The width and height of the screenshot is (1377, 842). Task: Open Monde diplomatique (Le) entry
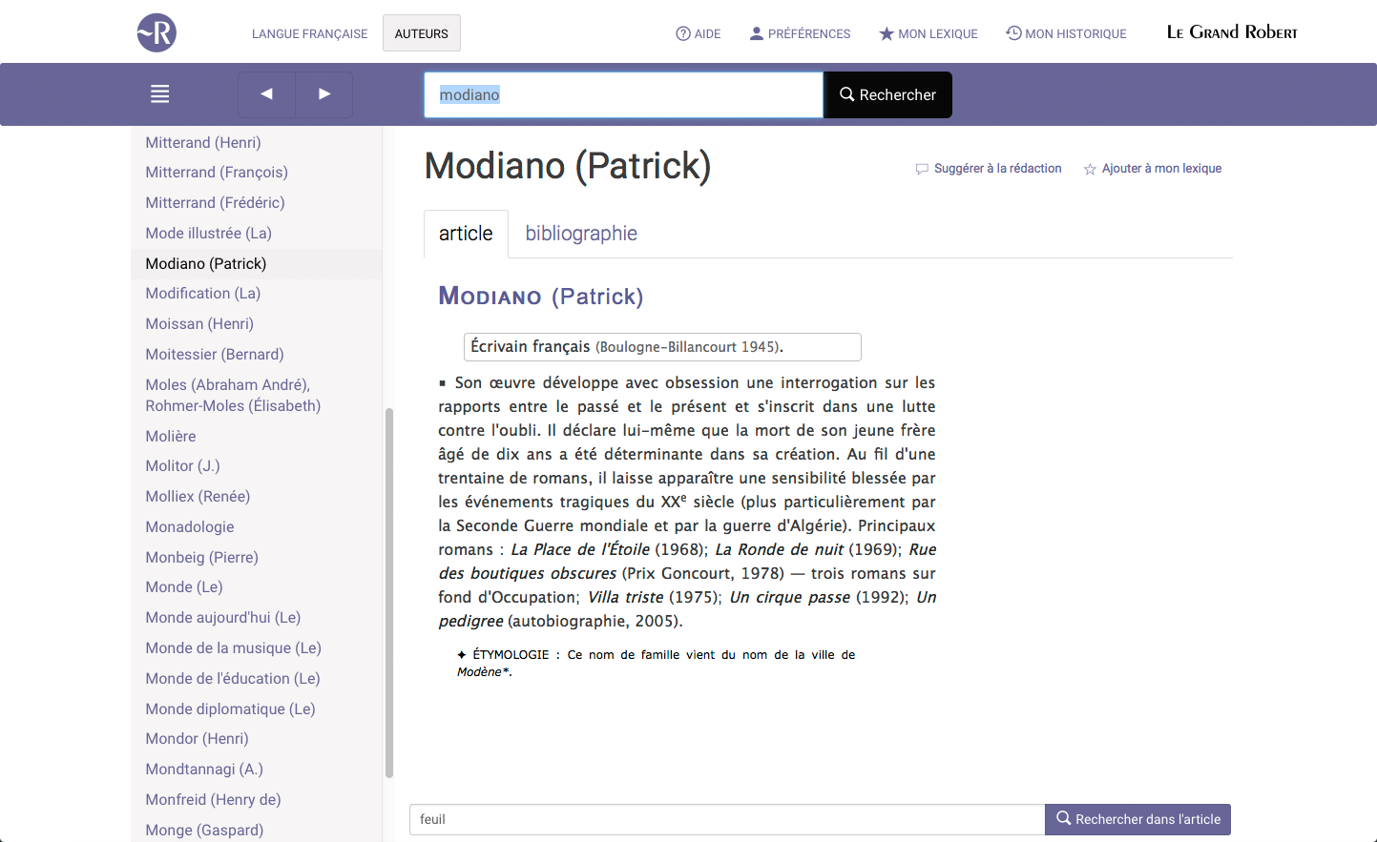(x=230, y=709)
